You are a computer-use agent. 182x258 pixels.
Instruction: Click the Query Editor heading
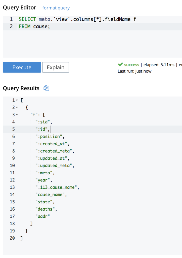(x=19, y=8)
